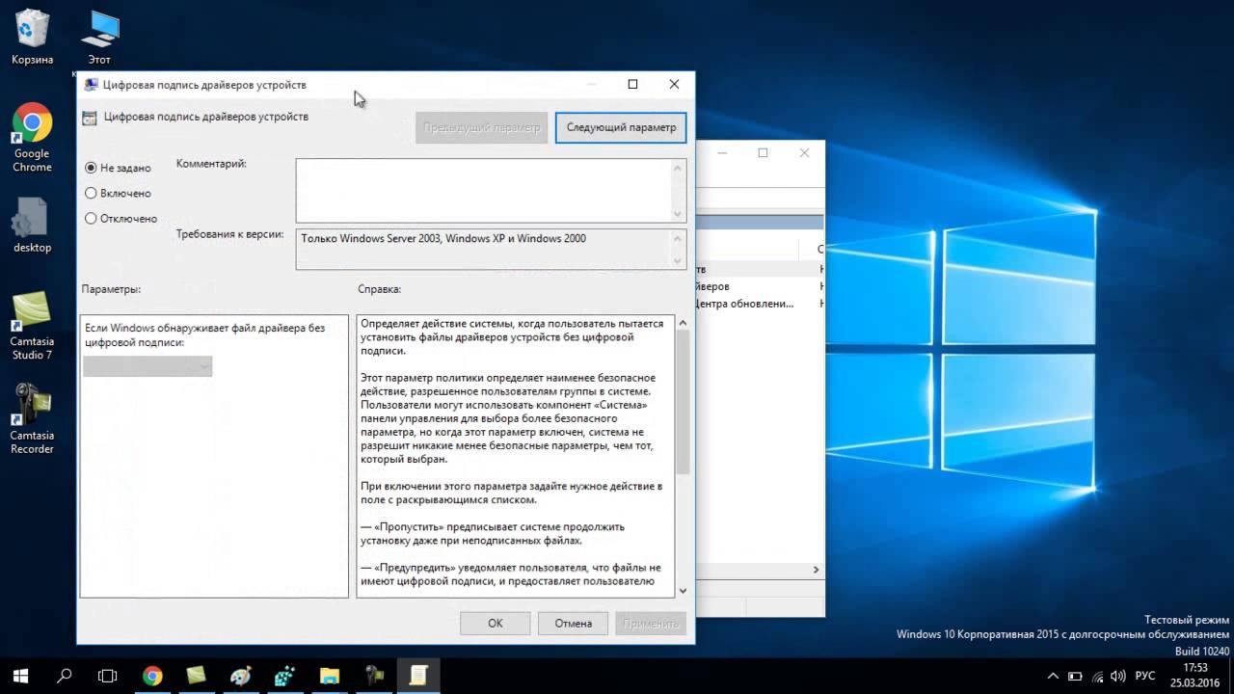1234x694 pixels.
Task: Click the dialog title bar system icon
Action: [x=92, y=85]
